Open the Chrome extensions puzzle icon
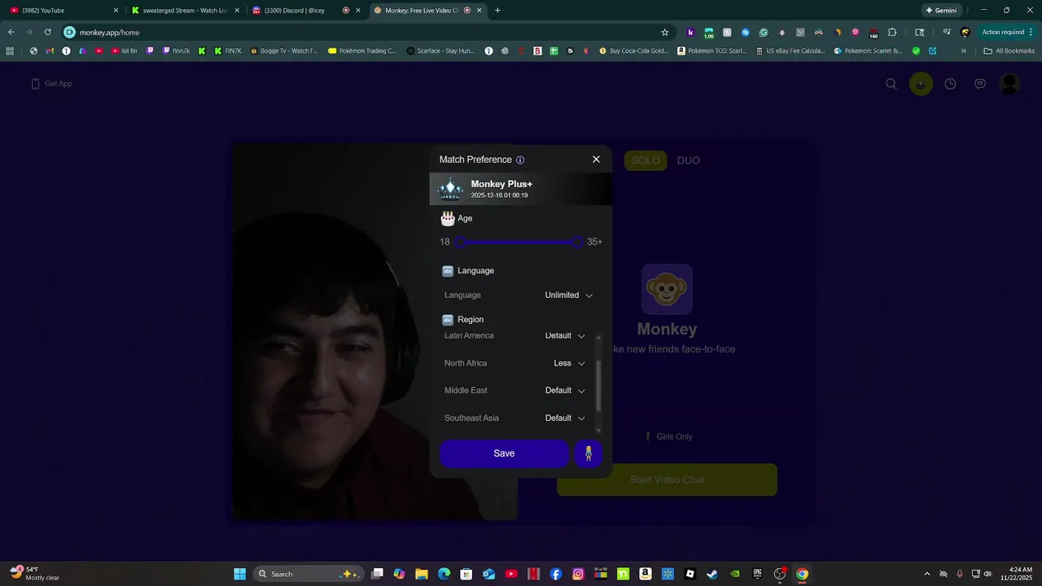The width and height of the screenshot is (1042, 586). click(892, 33)
